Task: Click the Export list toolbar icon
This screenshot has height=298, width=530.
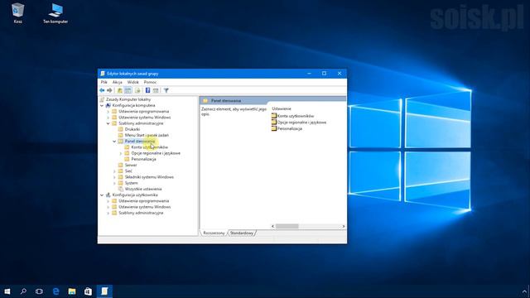Action: (137, 90)
